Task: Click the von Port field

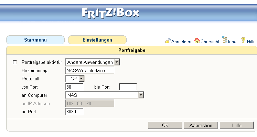Action: point(74,87)
